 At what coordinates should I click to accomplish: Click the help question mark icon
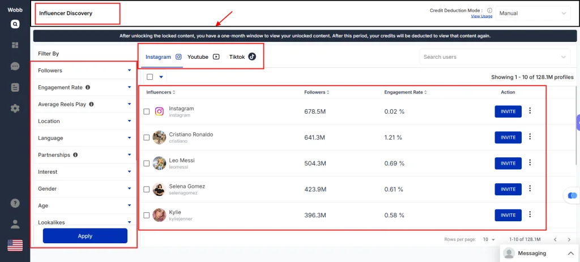tap(15, 203)
